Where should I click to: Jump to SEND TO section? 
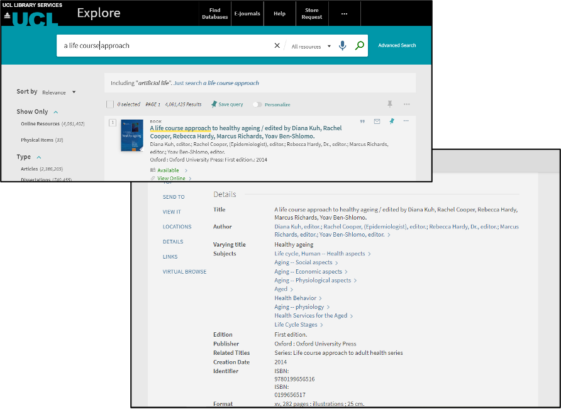click(x=174, y=197)
